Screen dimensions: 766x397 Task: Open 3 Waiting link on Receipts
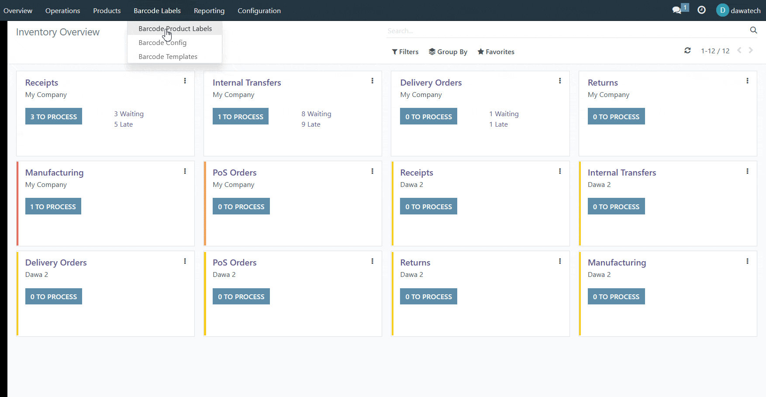coord(129,114)
